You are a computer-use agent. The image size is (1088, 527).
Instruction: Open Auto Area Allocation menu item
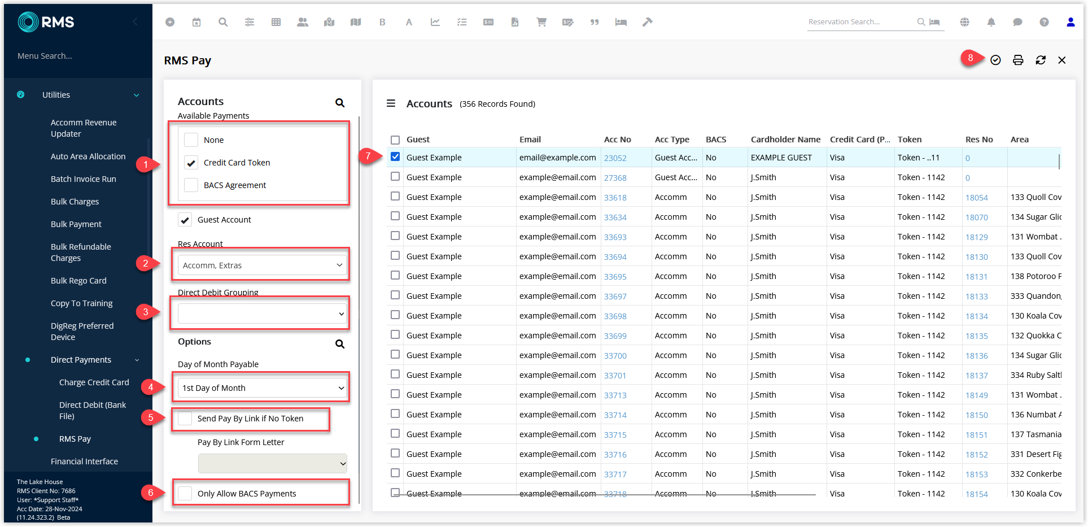88,156
